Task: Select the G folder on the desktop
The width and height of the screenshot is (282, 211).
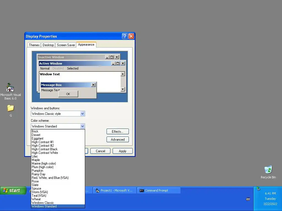Action: (11, 110)
